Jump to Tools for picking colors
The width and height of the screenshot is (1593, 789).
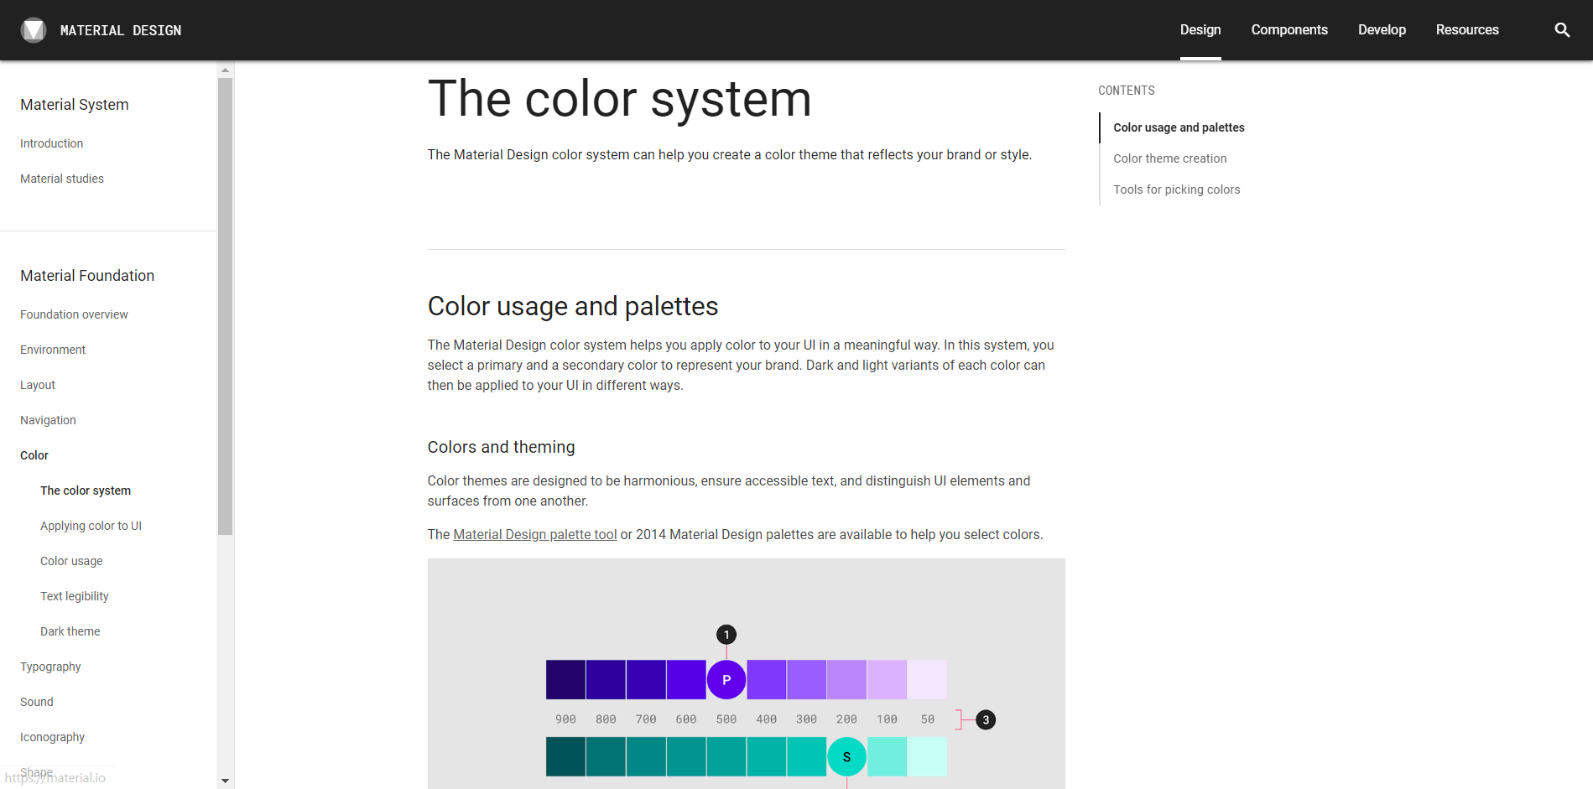tap(1176, 189)
